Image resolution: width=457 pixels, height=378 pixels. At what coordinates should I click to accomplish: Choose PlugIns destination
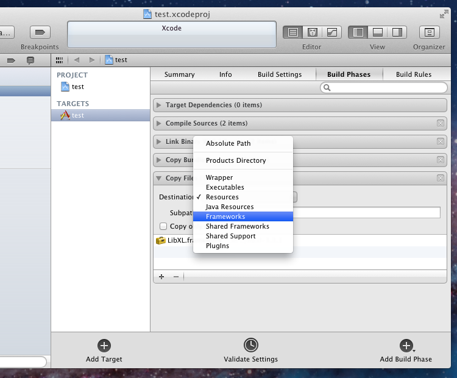point(243,246)
